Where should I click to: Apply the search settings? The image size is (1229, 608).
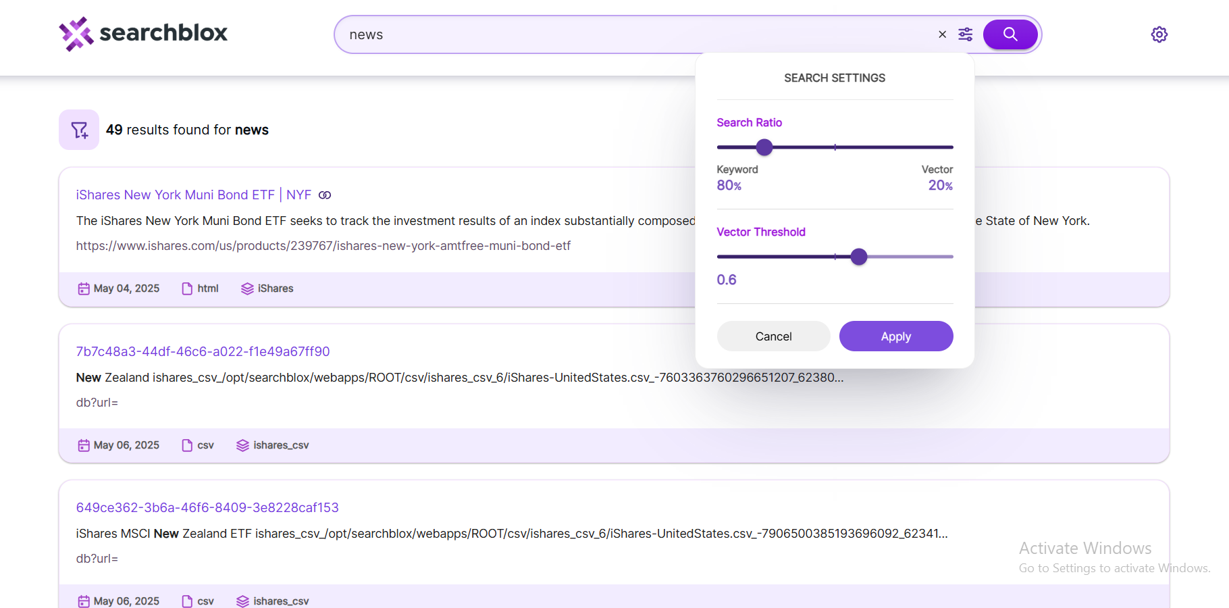point(896,336)
